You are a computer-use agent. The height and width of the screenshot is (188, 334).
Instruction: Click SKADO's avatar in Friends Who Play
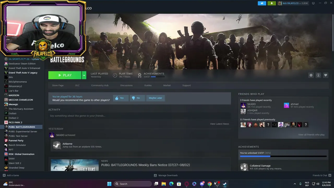243,105
